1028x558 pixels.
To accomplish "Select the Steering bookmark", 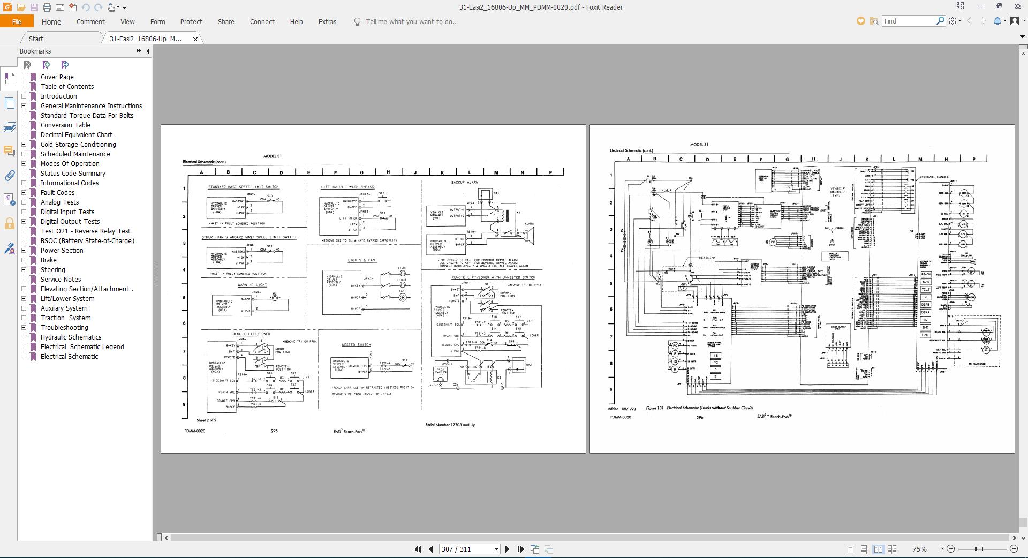I will [52, 269].
